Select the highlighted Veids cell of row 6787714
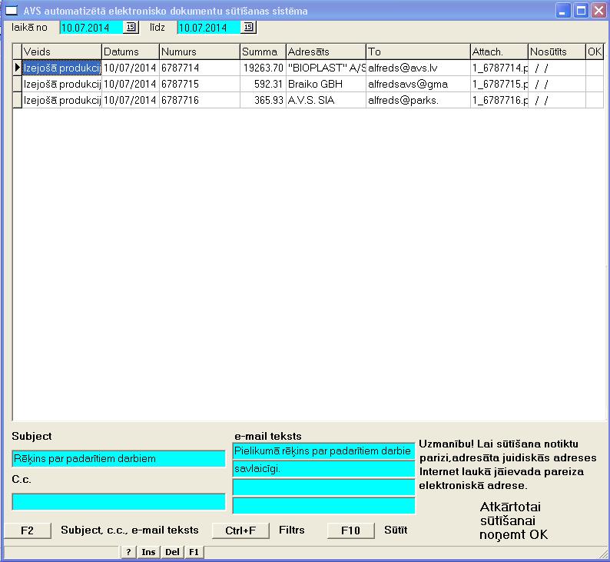The width and height of the screenshot is (610, 562). pos(61,68)
